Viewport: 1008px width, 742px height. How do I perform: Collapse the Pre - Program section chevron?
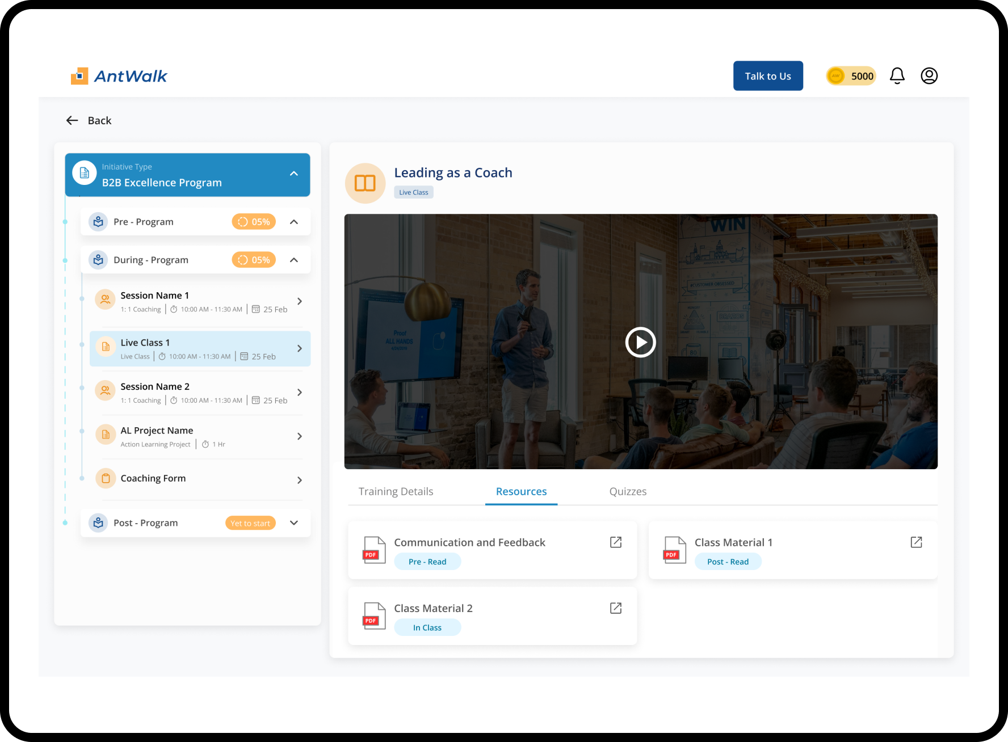point(293,222)
